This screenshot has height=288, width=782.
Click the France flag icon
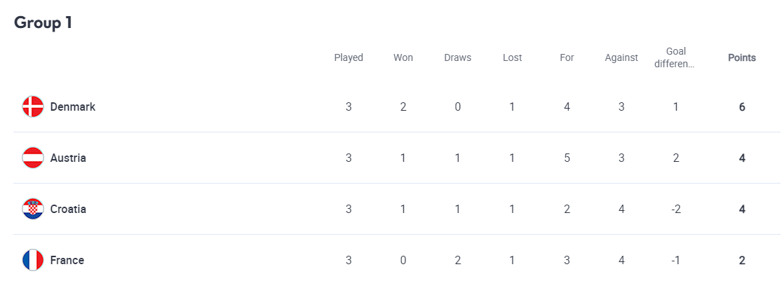click(33, 260)
